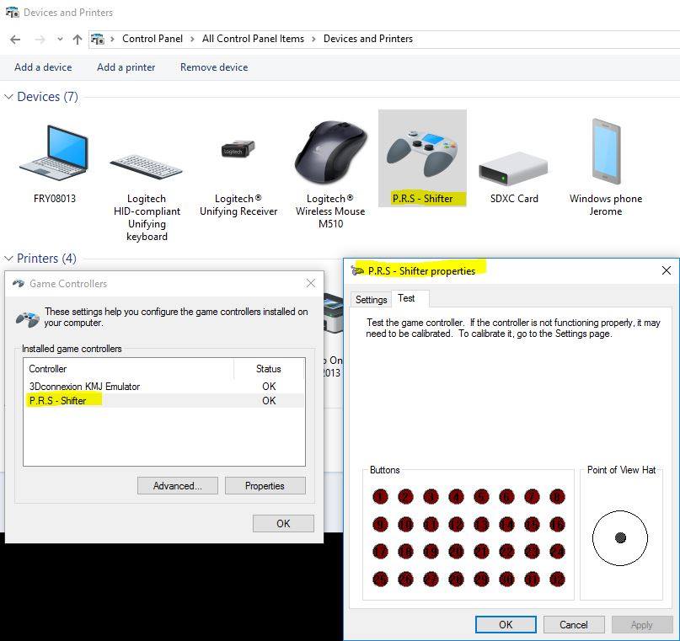This screenshot has height=641, width=680.
Task: Click button indicator 1 in Buttons group
Action: (380, 497)
